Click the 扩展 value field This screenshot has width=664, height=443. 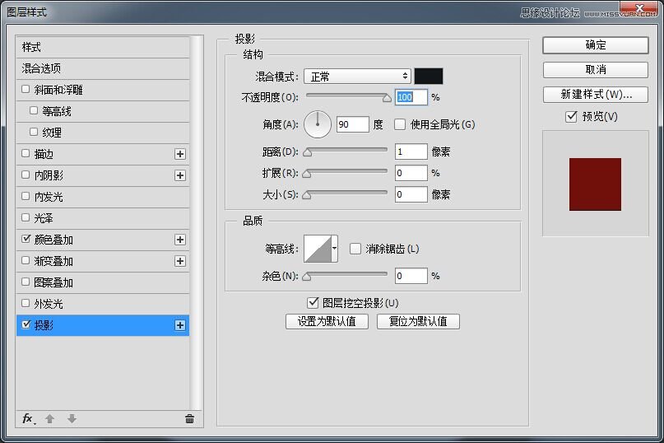[411, 173]
